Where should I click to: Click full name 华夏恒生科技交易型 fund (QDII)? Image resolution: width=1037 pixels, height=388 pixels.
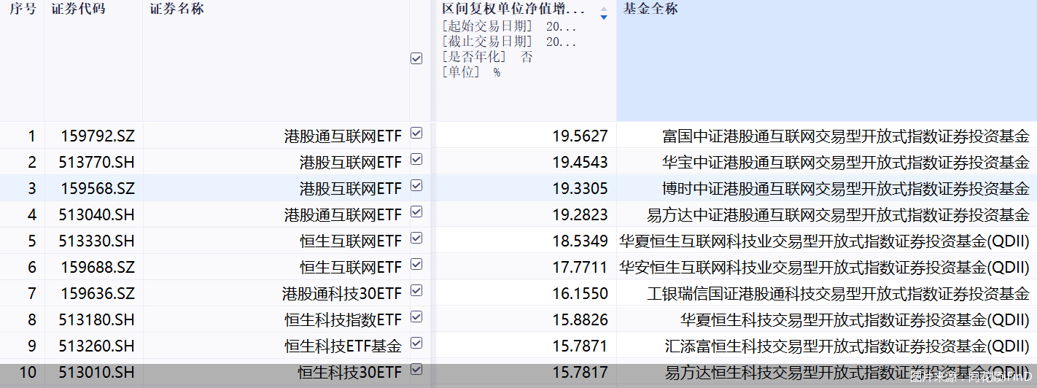click(x=855, y=319)
